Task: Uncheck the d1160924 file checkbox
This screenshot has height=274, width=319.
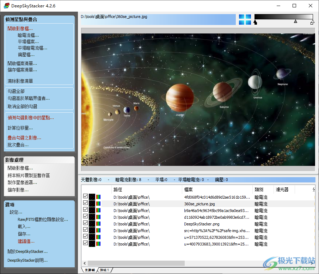Action: tap(85, 216)
